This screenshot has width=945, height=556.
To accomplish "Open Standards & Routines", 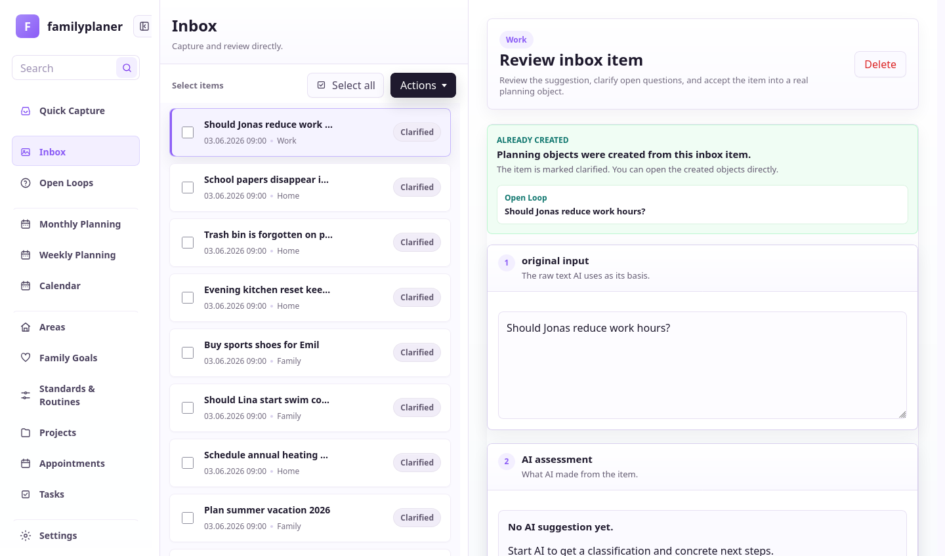I will [75, 395].
